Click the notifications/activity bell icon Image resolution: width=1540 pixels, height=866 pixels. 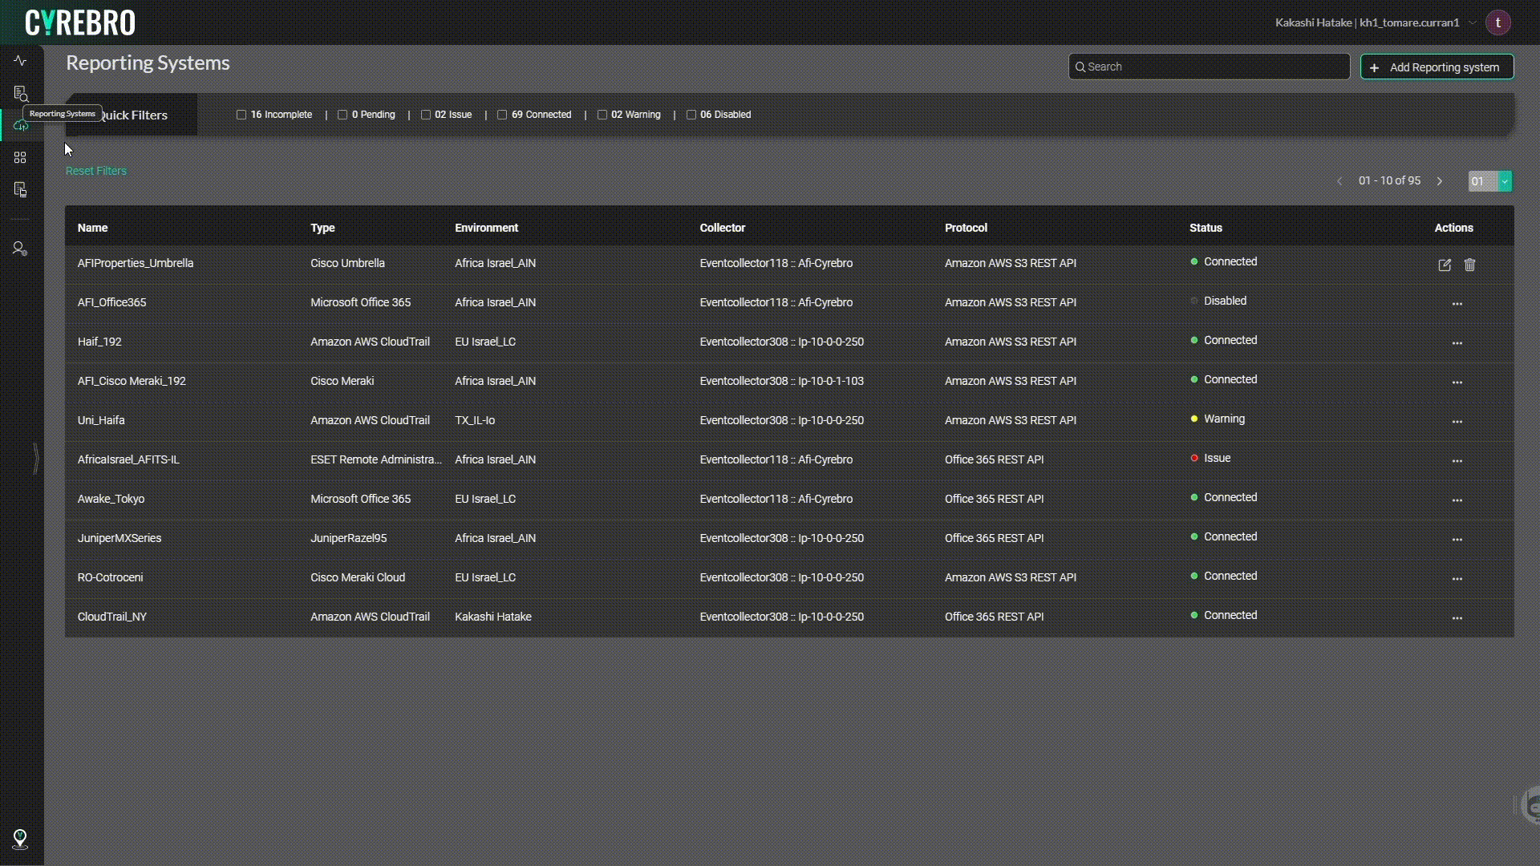[19, 60]
